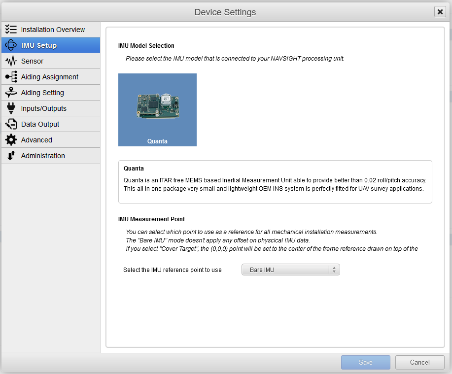
Task: Click the Quanta description text box
Action: (x=275, y=182)
